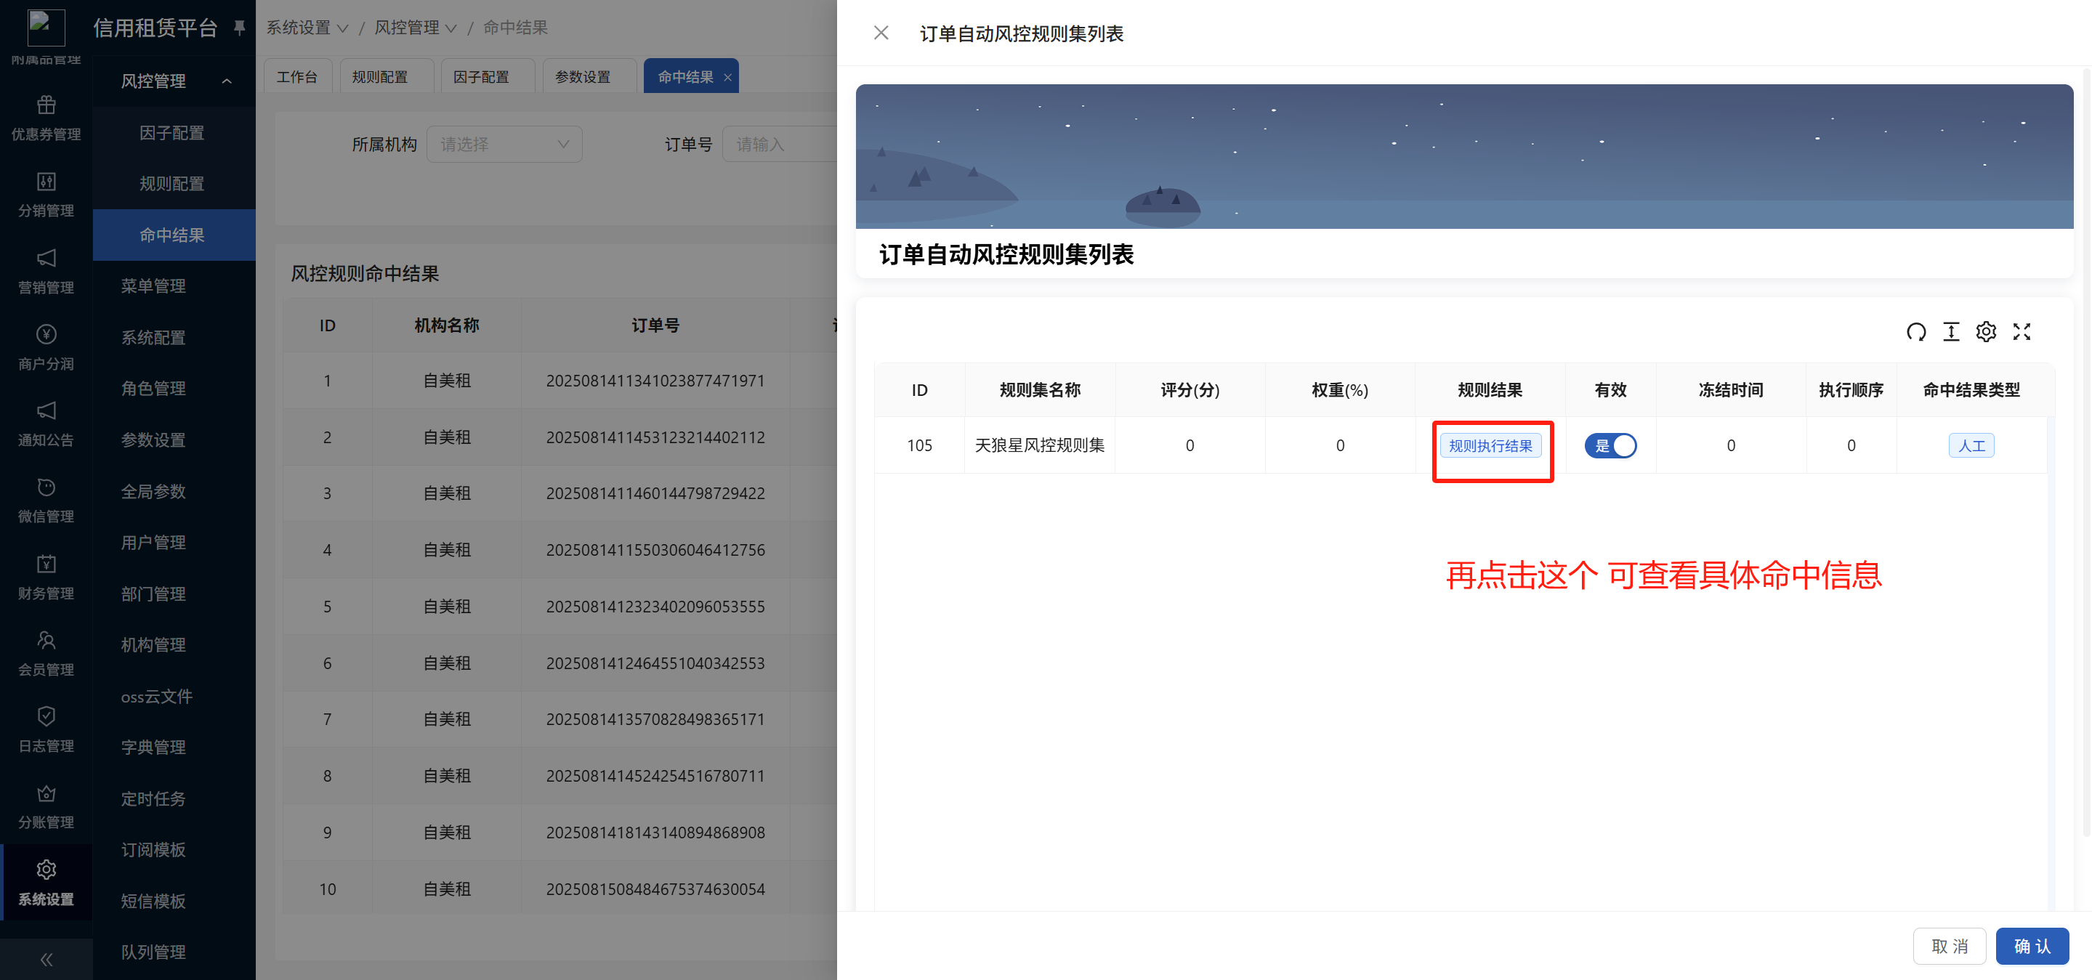Open 日志管理 shield icon
Image resolution: width=2092 pixels, height=980 pixels.
click(x=47, y=716)
